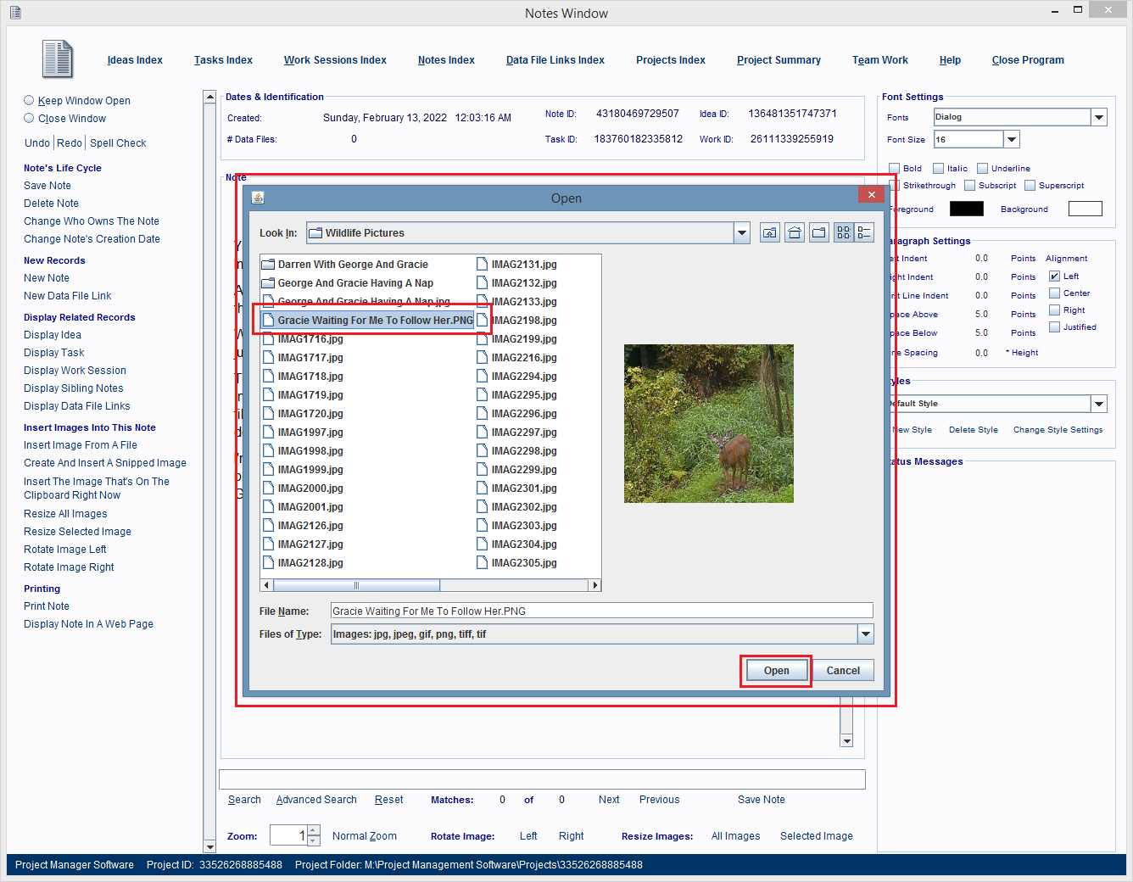Click the file icon of IMAG1720.jpg
The width and height of the screenshot is (1133, 882).
[x=268, y=414]
